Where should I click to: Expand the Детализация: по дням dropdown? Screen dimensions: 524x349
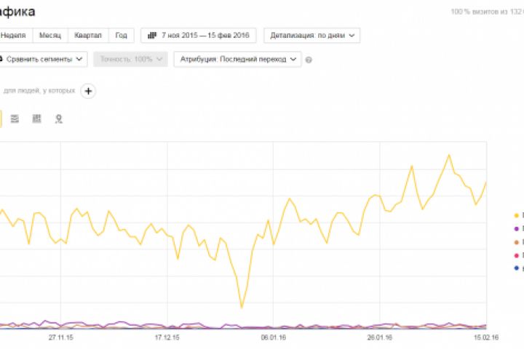click(312, 35)
